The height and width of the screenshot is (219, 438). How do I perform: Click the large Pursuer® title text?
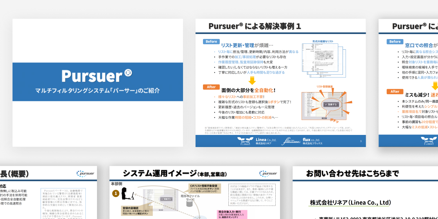point(97,75)
